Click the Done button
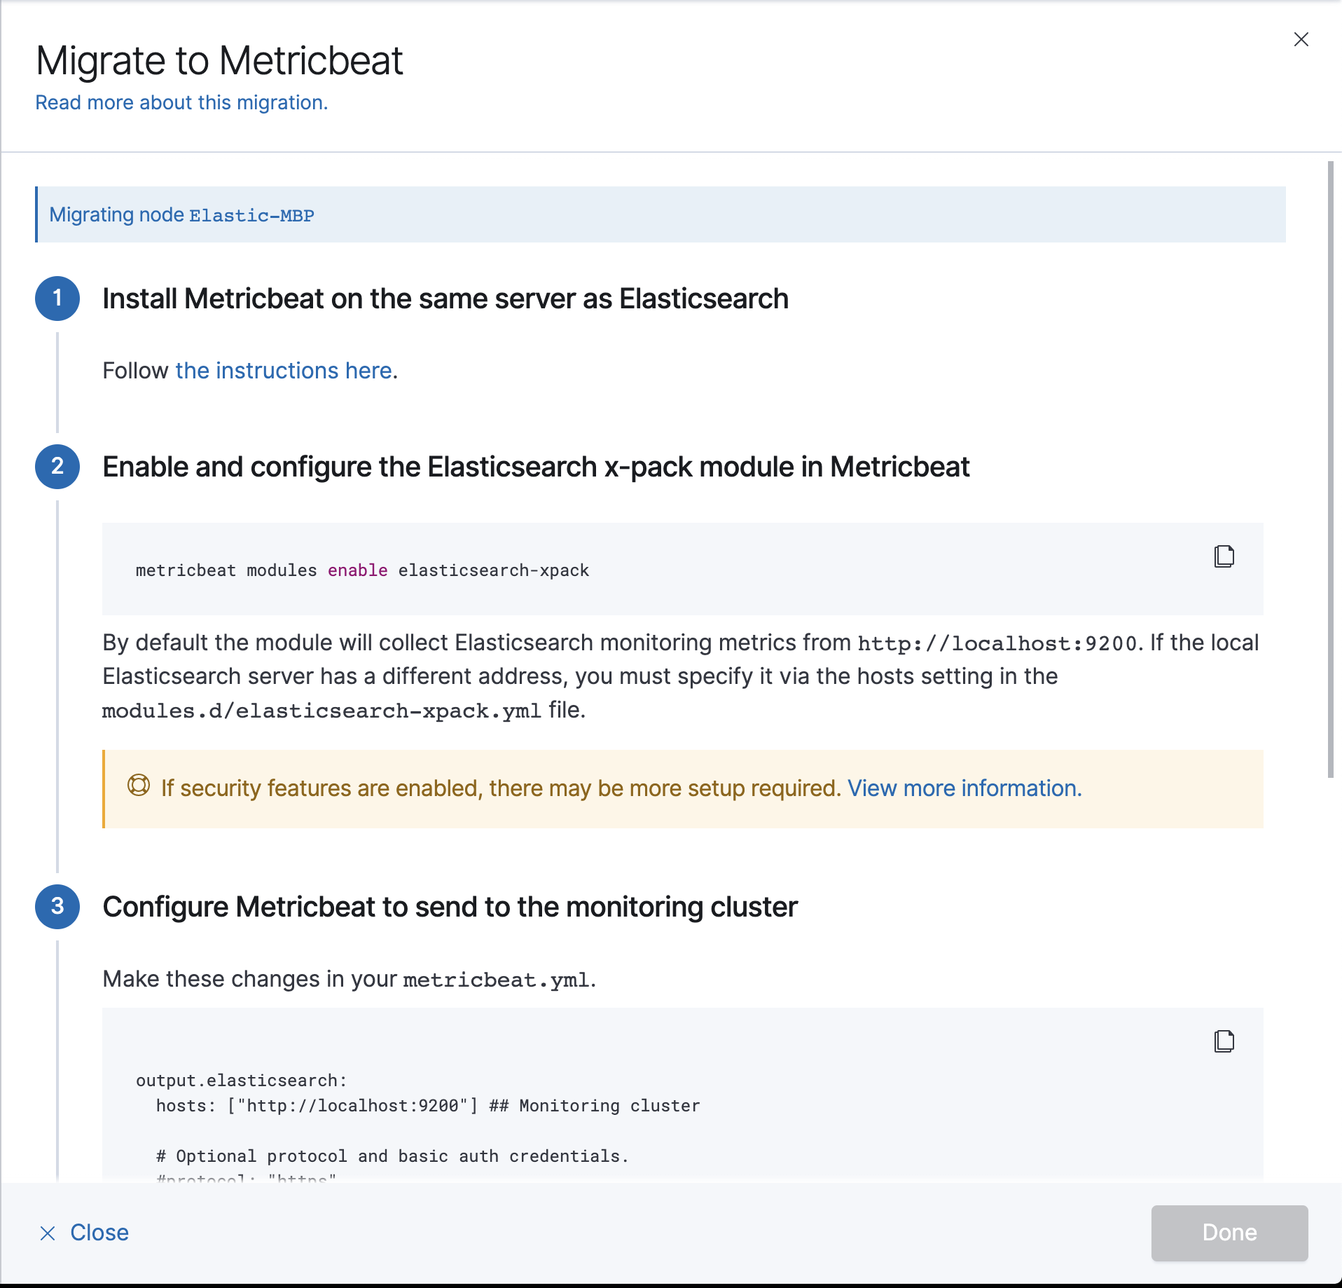1342x1288 pixels. (x=1229, y=1233)
